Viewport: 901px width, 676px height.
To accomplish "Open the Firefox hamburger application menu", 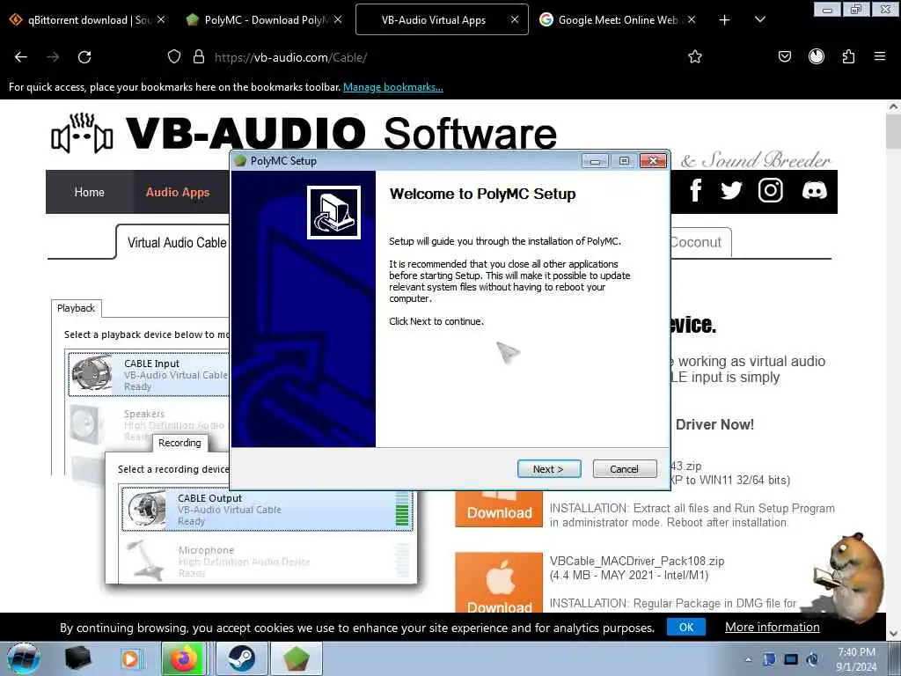I will pyautogui.click(x=879, y=56).
